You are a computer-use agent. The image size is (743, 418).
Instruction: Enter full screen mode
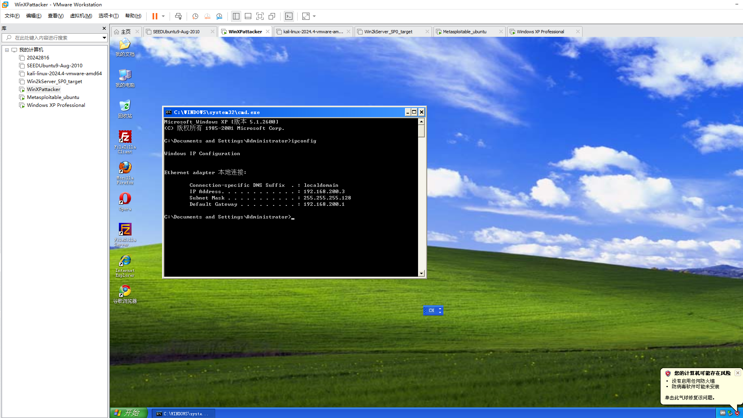coord(260,16)
